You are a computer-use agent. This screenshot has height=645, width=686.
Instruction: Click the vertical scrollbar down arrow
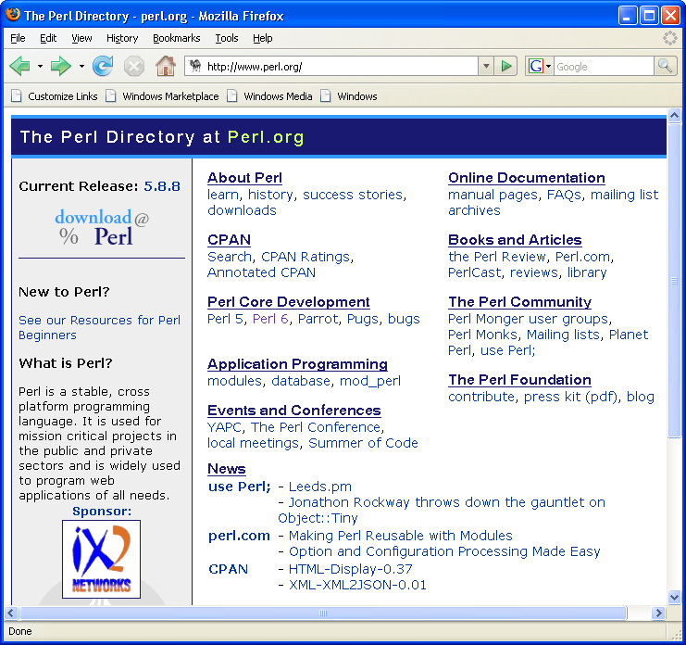click(674, 597)
